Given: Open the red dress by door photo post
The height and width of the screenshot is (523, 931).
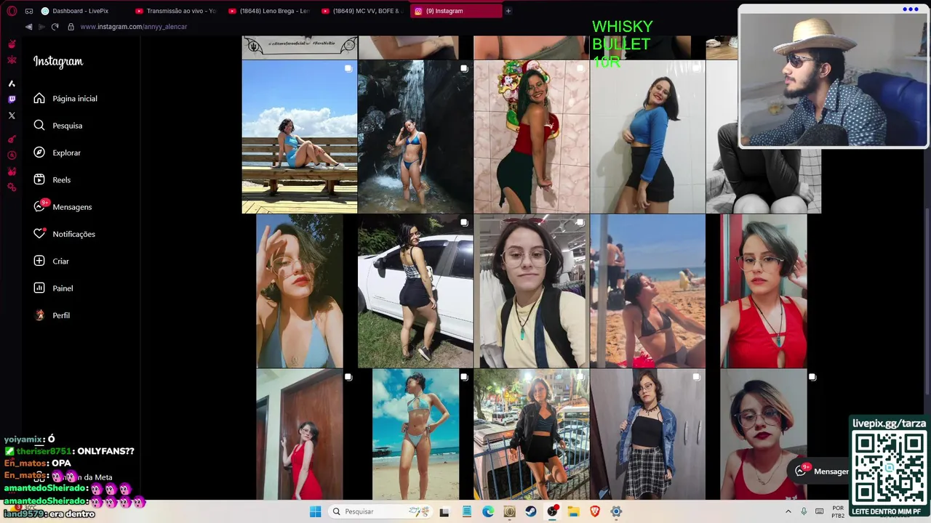Looking at the screenshot, I should 300,434.
